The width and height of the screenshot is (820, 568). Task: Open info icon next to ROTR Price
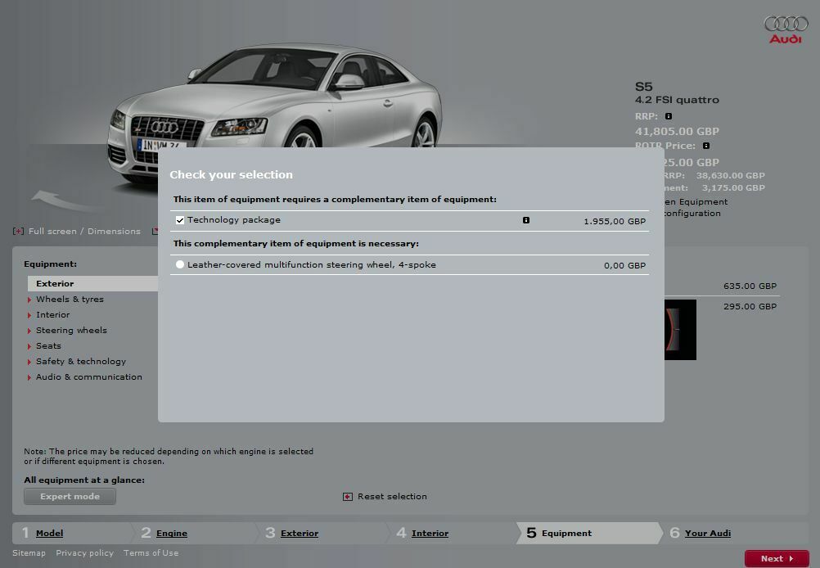tap(706, 146)
